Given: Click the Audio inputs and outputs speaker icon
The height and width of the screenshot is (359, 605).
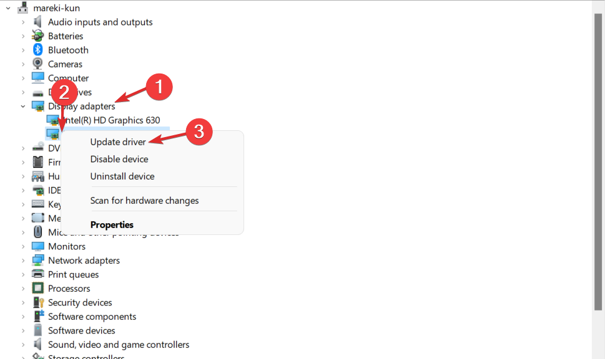Looking at the screenshot, I should (x=38, y=22).
